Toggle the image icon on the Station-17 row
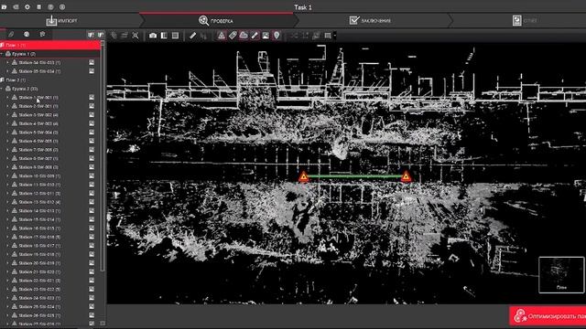 [92, 237]
